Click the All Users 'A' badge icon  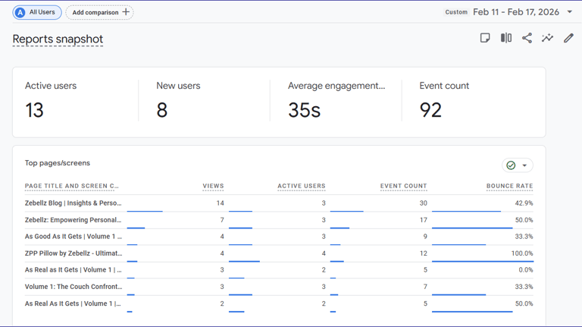point(20,12)
